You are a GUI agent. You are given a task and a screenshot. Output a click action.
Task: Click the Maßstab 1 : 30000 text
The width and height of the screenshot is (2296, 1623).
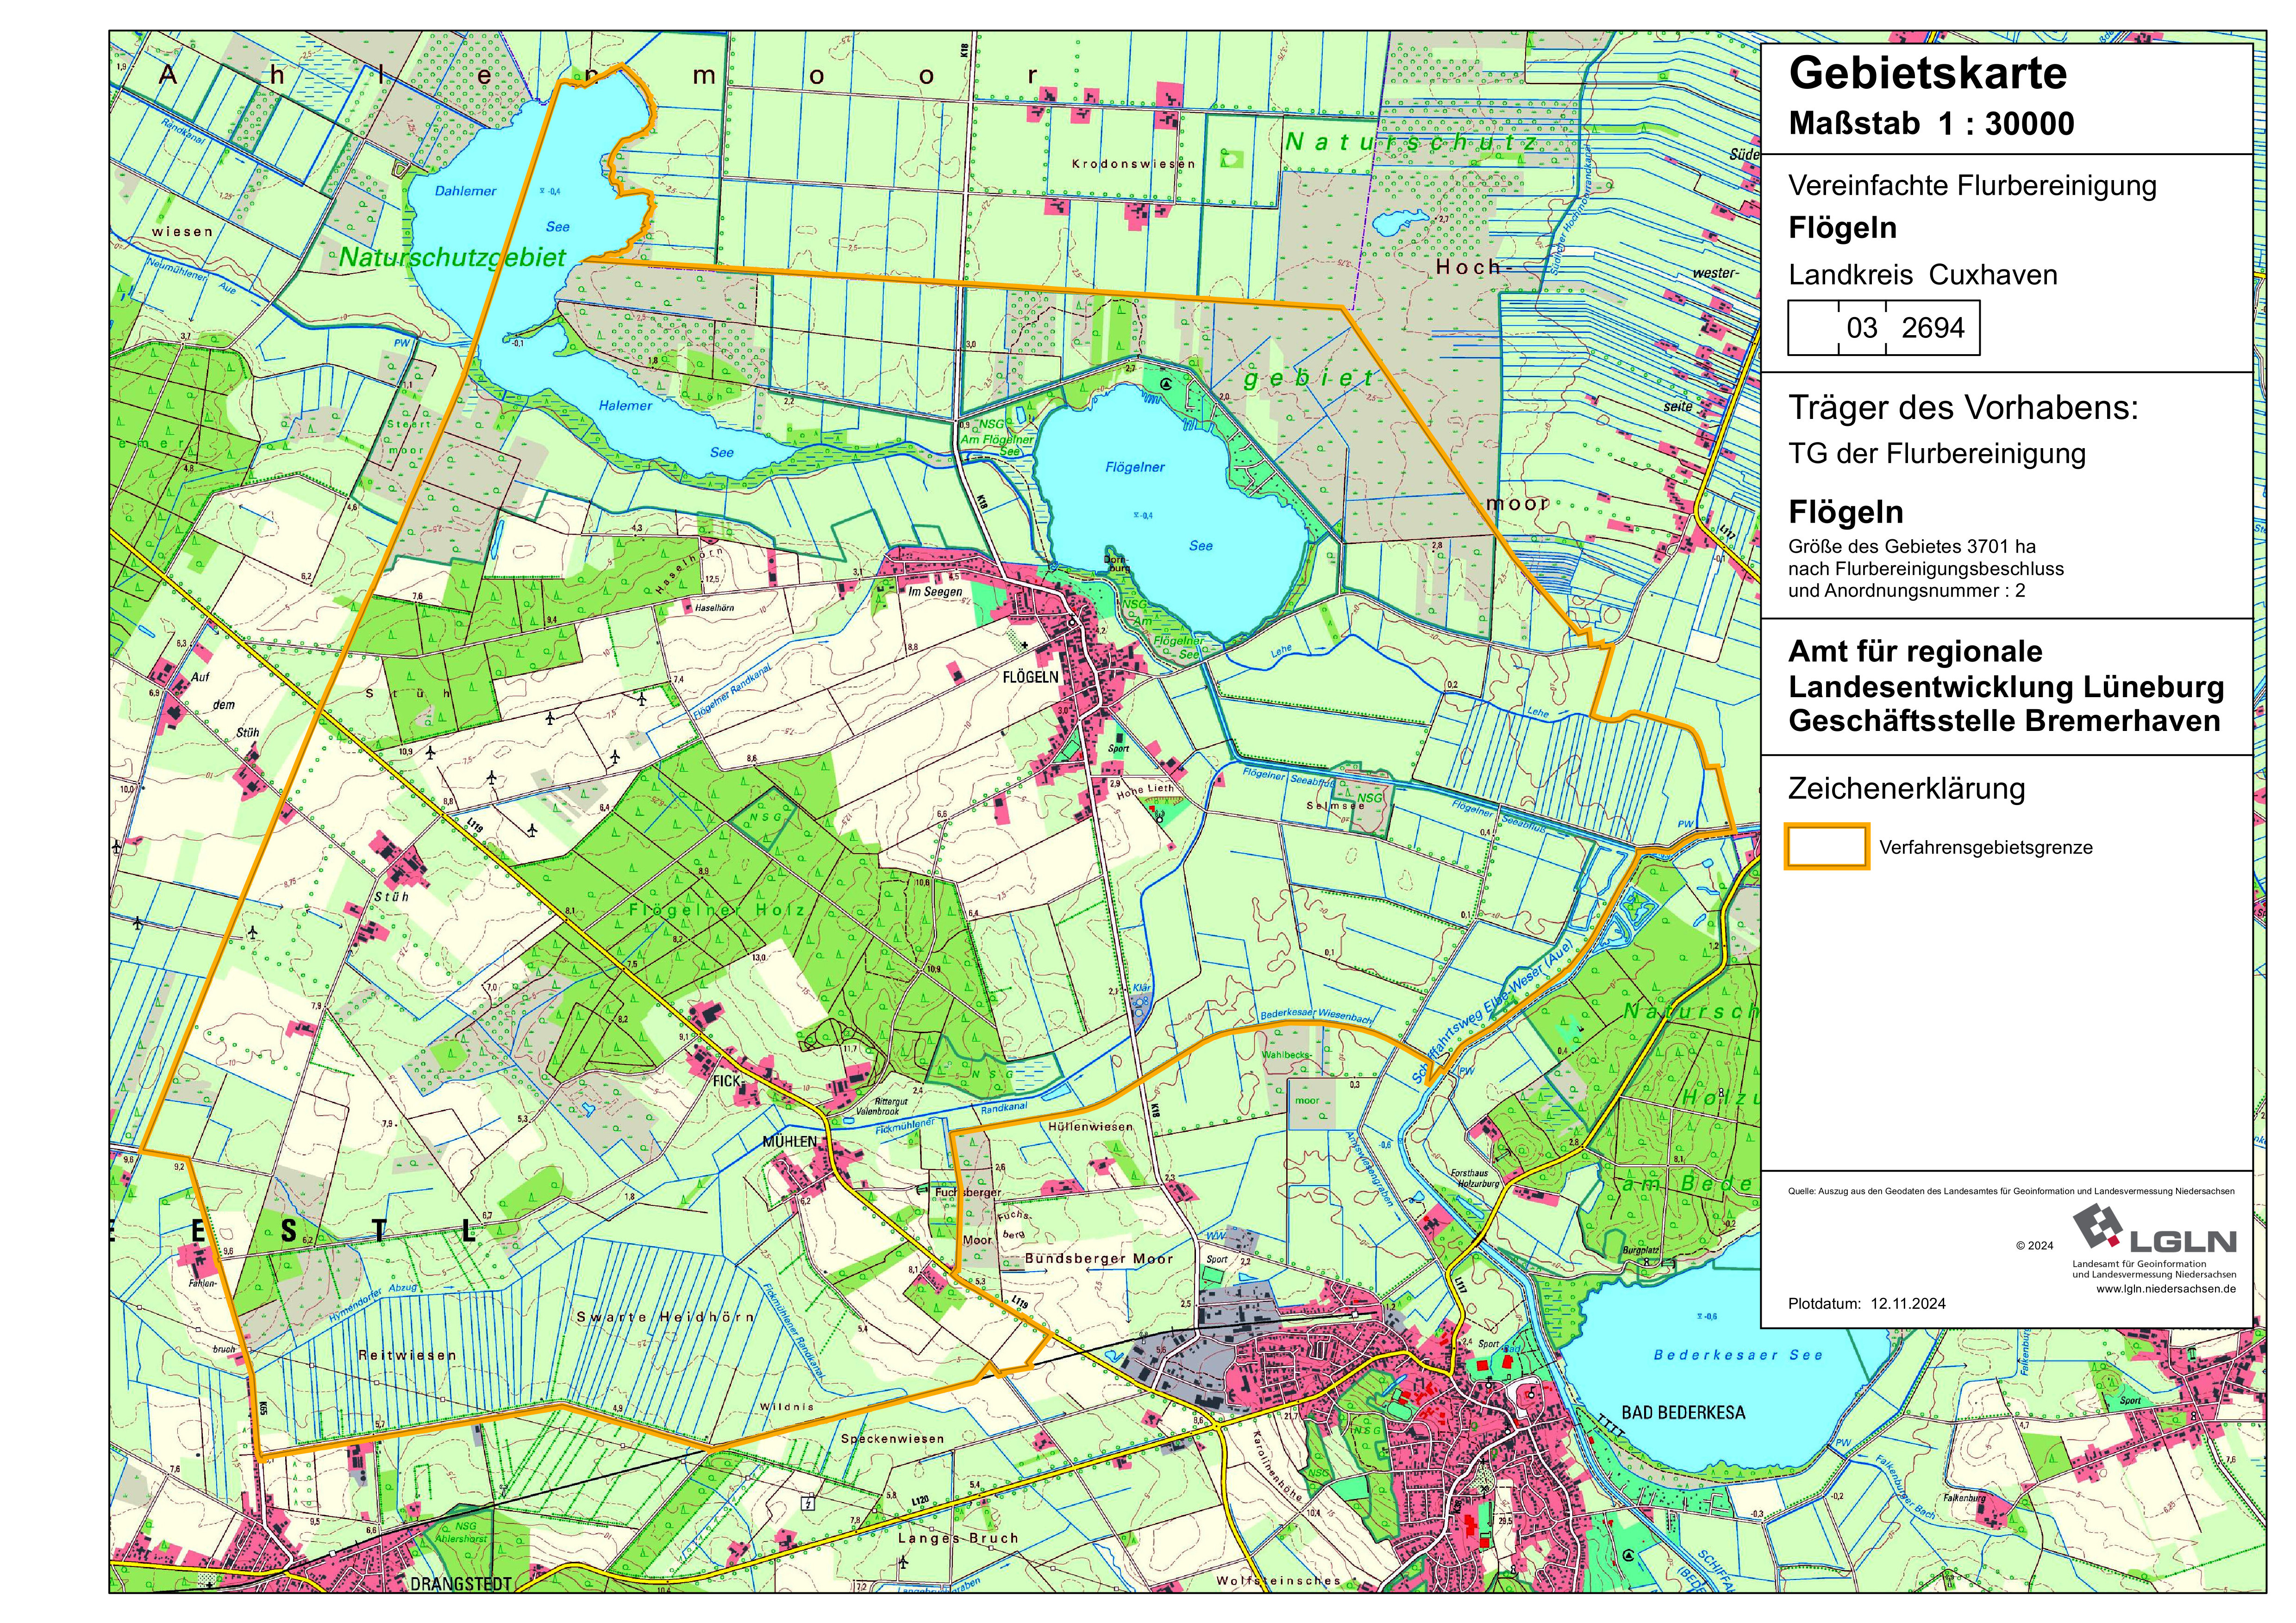1931,124
